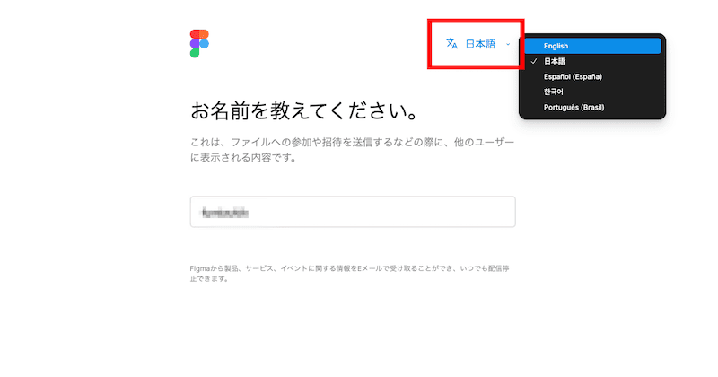Focus the name input field

(x=353, y=212)
